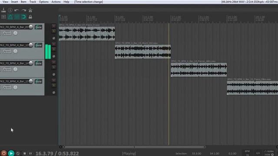278x156 pixels.
Task: Click the Record transport button
Action: [4, 153]
